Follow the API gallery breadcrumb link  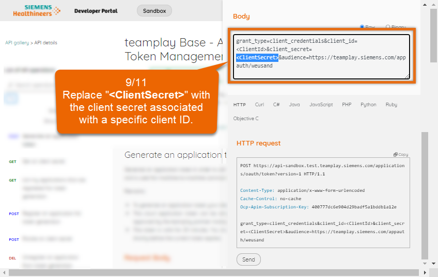coord(18,43)
